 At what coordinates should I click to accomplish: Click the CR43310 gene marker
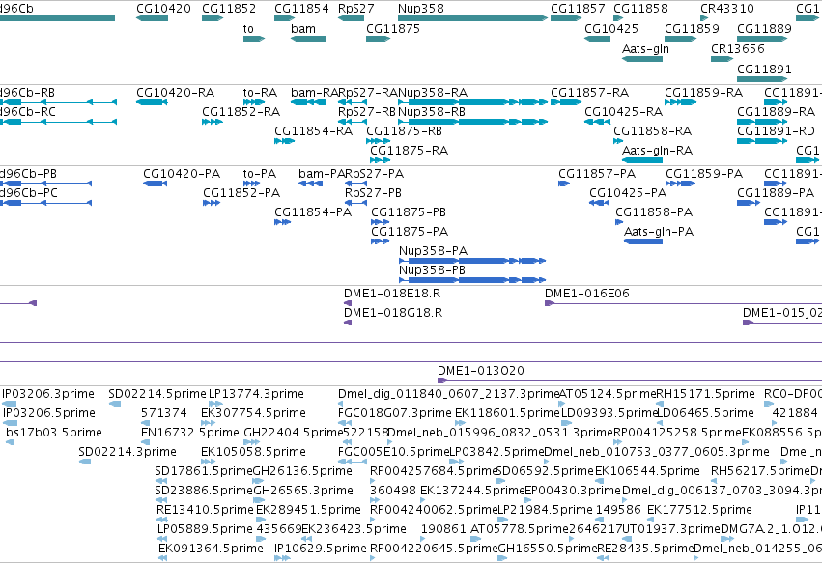[704, 18]
